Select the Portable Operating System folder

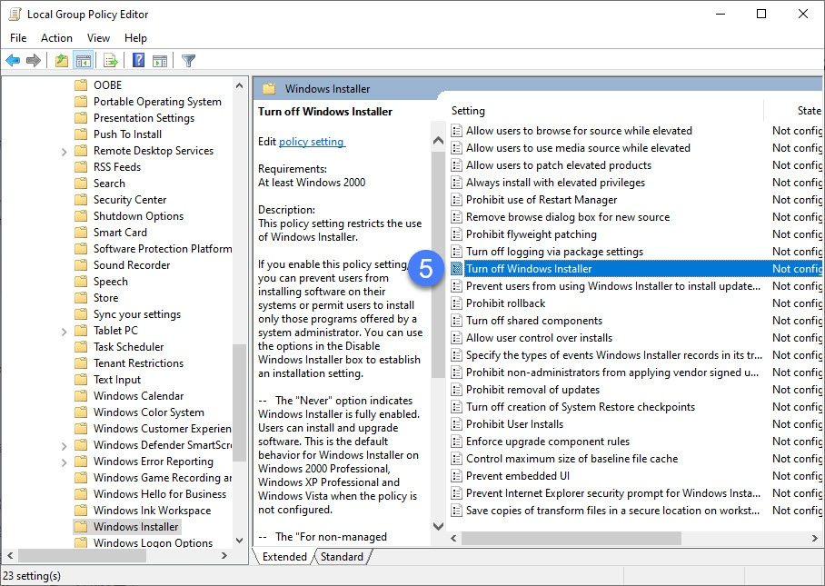pos(157,102)
